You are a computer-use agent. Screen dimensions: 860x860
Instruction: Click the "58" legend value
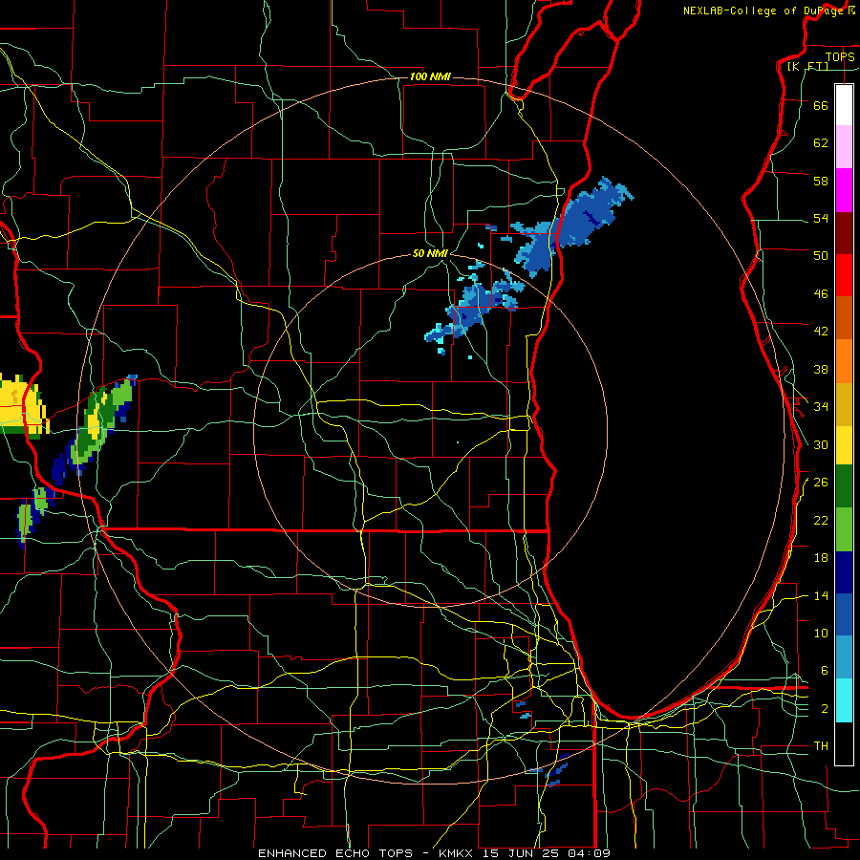[821, 181]
